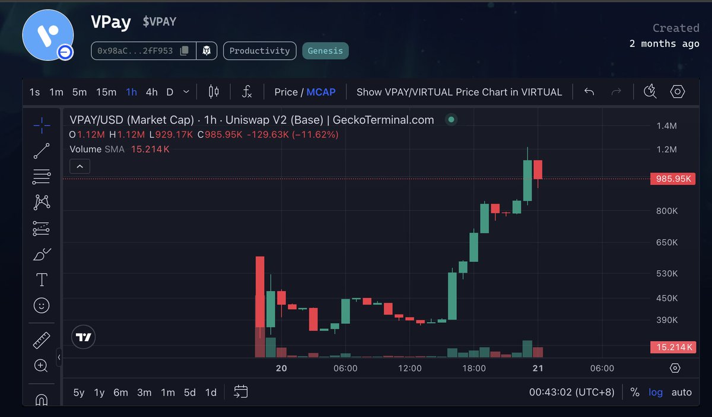The width and height of the screenshot is (712, 417).
Task: Open the forecasting and measurement tools
Action: (42, 228)
